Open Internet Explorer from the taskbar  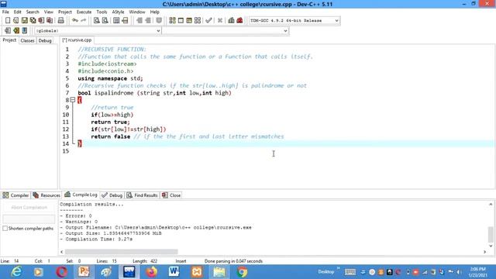16,272
